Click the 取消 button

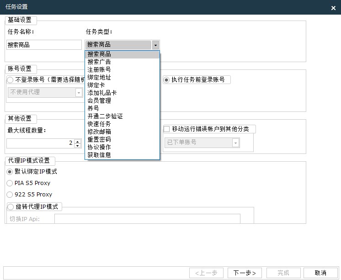pos(320,273)
